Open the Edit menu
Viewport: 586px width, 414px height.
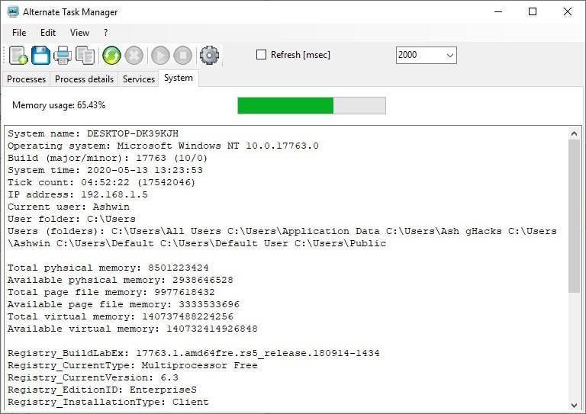tap(48, 33)
